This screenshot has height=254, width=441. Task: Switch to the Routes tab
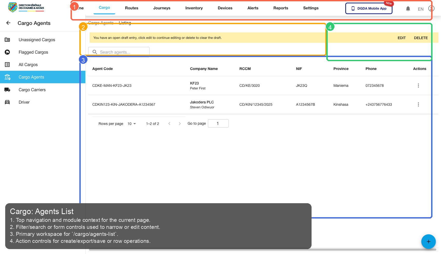pos(132,8)
